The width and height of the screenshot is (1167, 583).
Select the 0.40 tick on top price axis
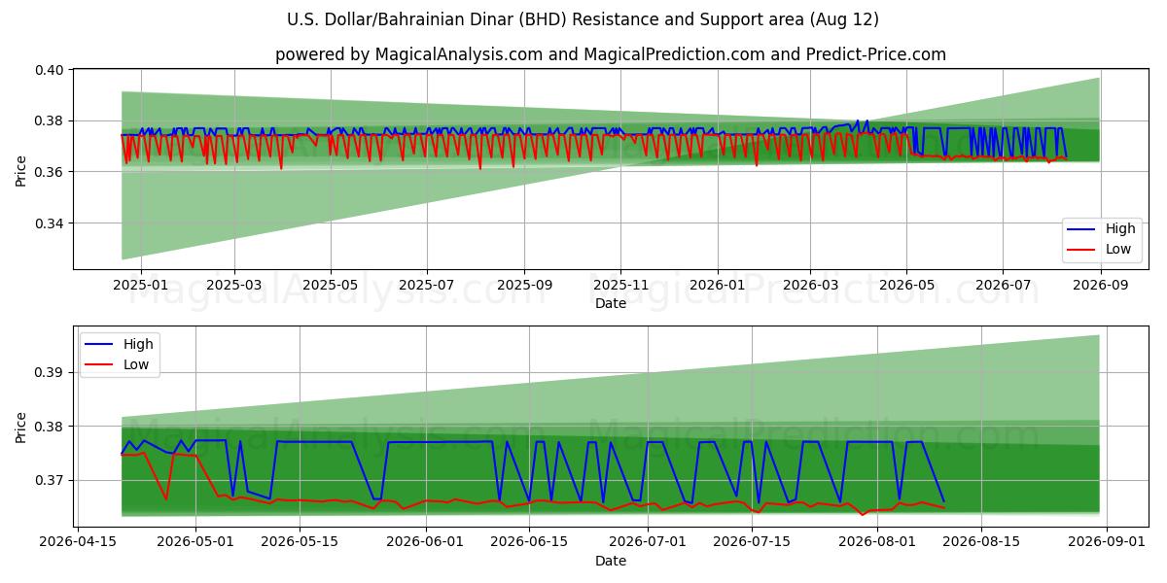point(51,70)
